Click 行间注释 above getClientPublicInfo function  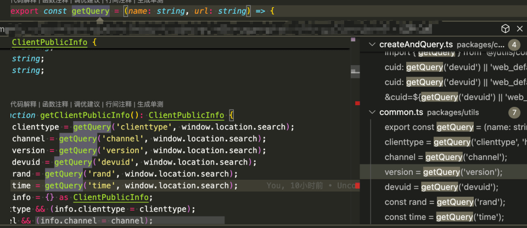119,104
